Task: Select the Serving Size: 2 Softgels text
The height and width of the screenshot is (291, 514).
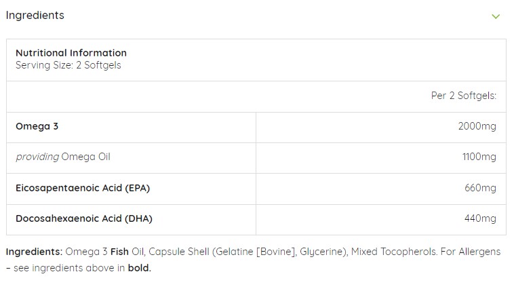Action: pyautogui.click(x=68, y=65)
